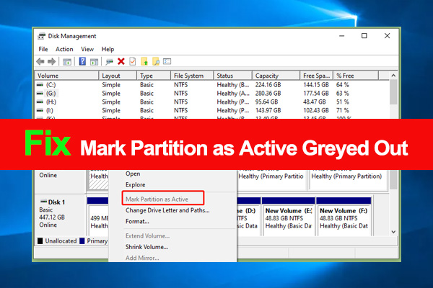This screenshot has height=288, width=433.
Task: Click the 447.12 GB Disk 1 size text
Action: coord(52,217)
